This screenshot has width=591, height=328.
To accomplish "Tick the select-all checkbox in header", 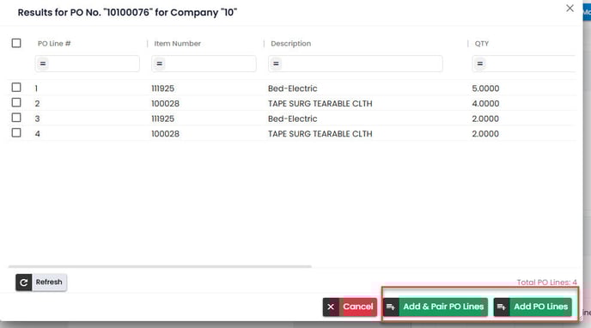I will [x=16, y=43].
